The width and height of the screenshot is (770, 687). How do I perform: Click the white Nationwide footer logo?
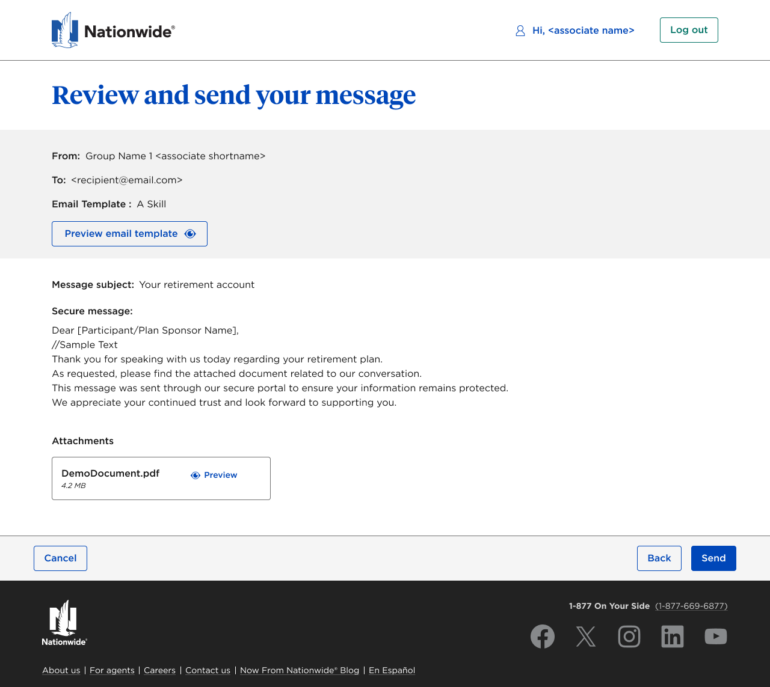pyautogui.click(x=64, y=623)
